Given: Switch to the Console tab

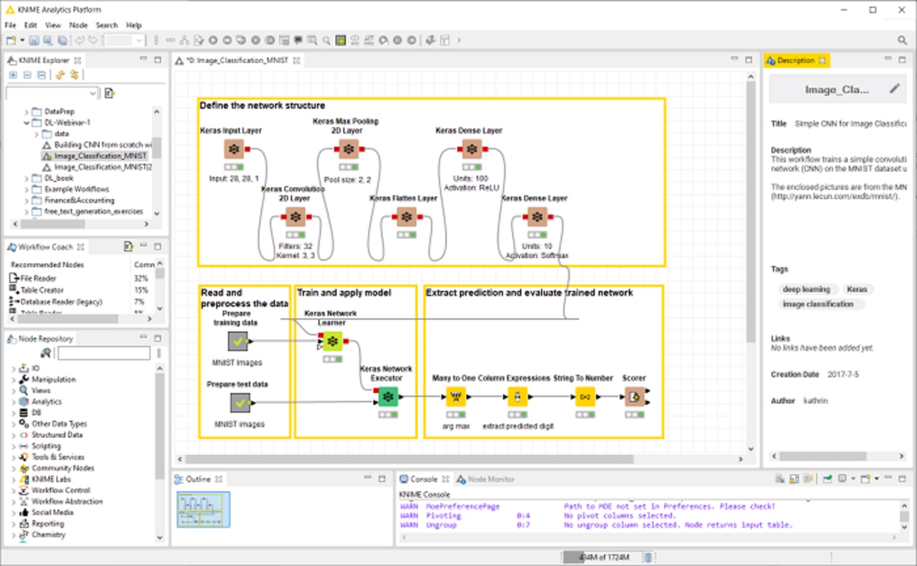Looking at the screenshot, I should click(x=424, y=479).
